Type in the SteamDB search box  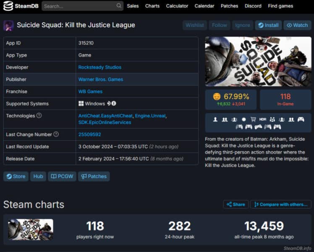(x=83, y=6)
